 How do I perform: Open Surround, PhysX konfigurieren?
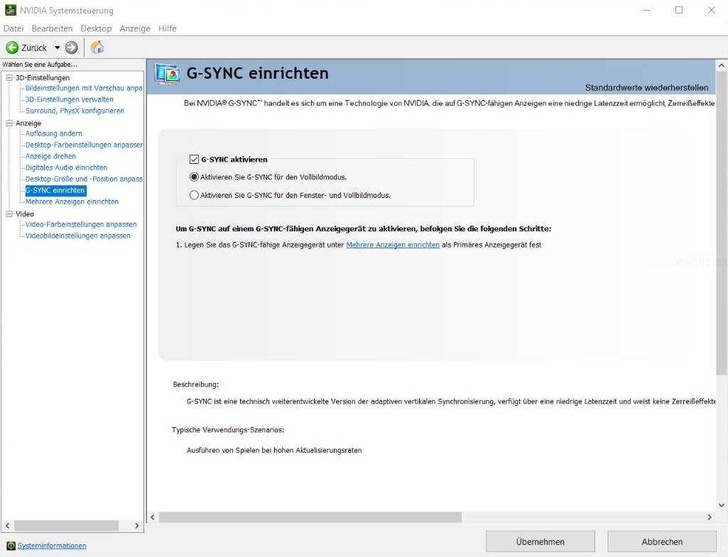pos(75,111)
